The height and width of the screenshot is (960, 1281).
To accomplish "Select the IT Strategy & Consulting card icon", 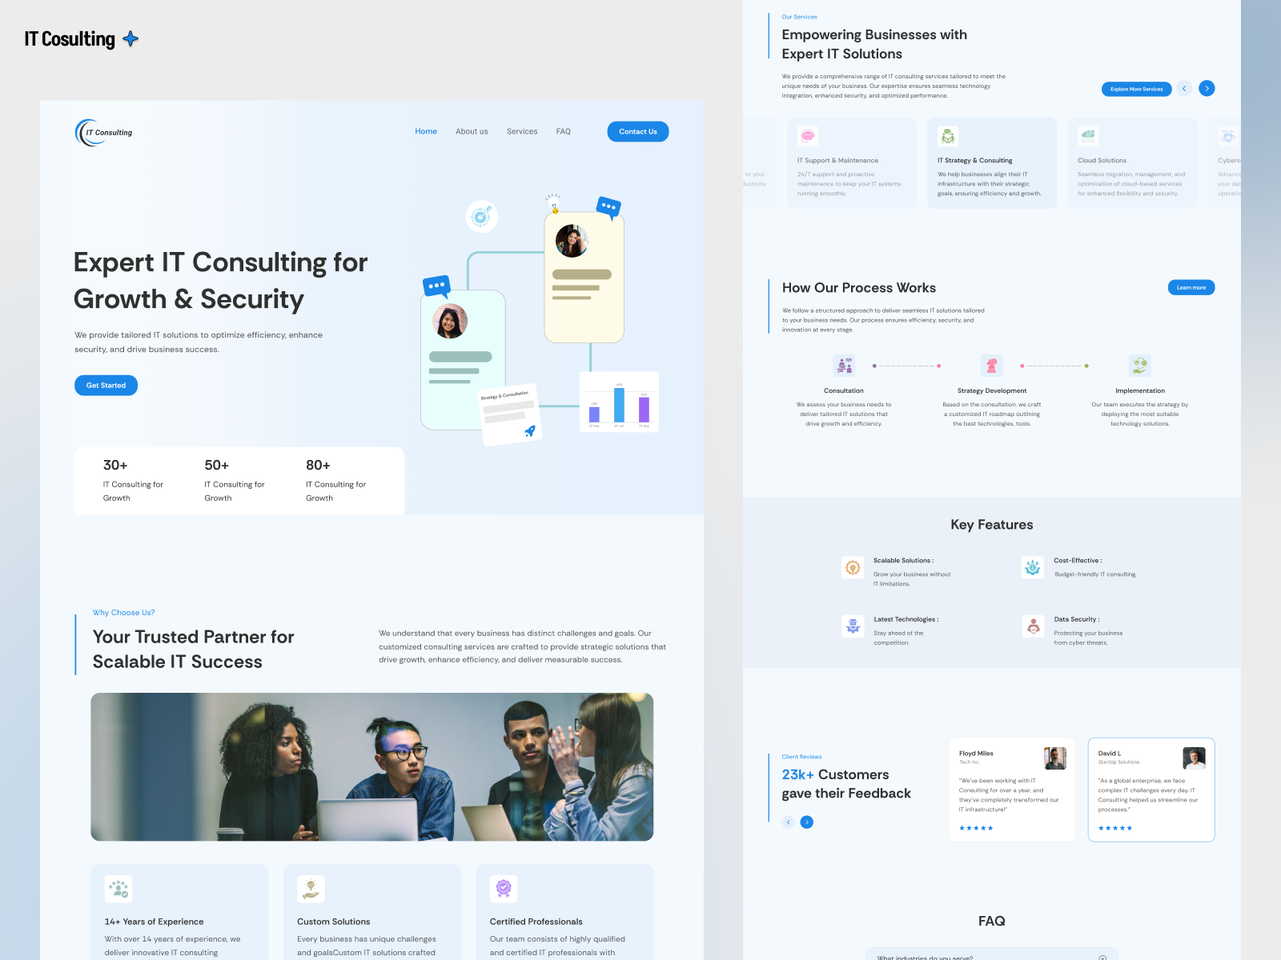I will click(948, 137).
